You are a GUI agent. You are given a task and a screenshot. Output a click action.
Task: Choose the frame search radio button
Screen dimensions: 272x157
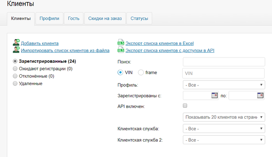coord(141,72)
